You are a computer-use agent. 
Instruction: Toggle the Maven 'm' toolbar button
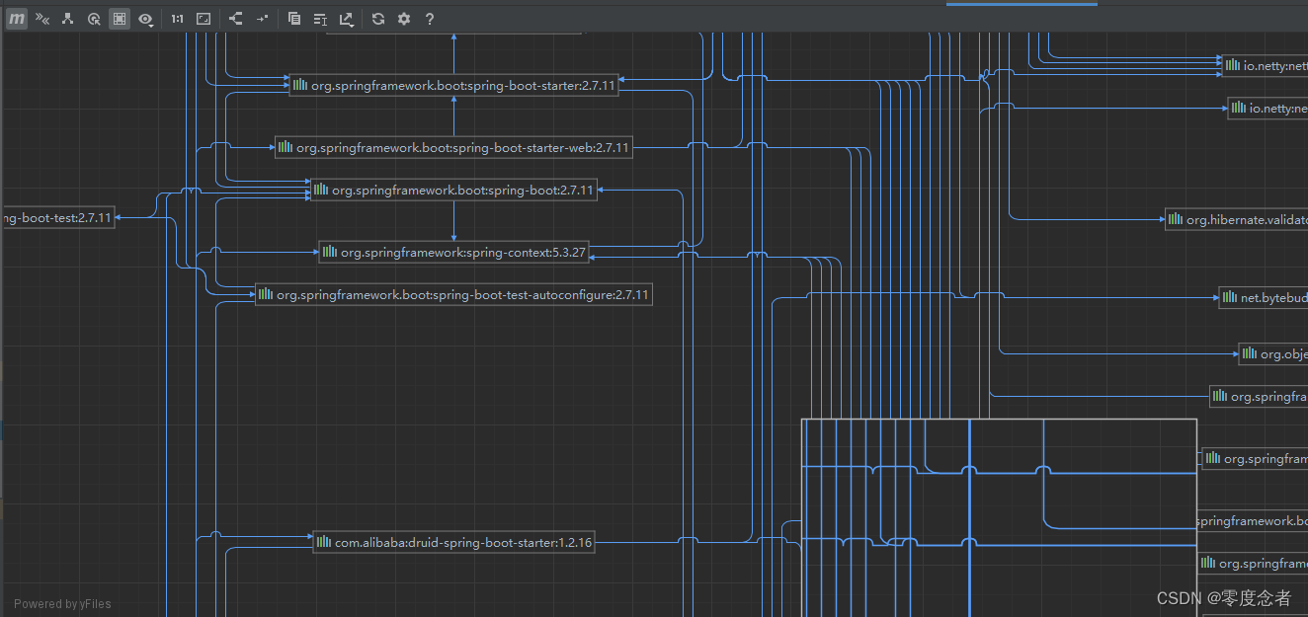17,19
